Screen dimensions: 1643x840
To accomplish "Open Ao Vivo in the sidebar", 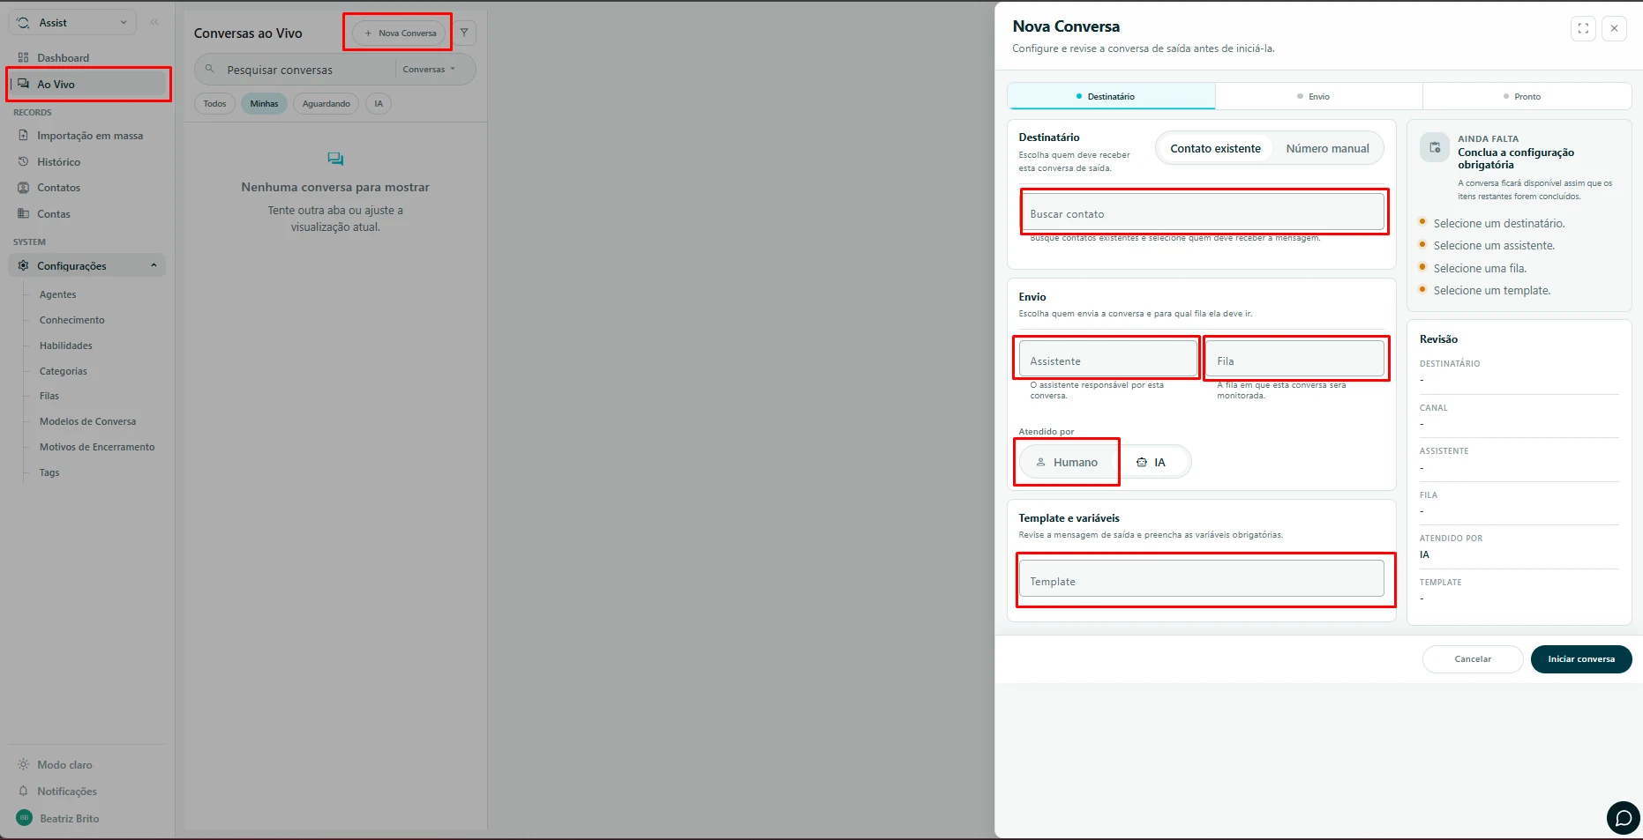I will coord(87,85).
